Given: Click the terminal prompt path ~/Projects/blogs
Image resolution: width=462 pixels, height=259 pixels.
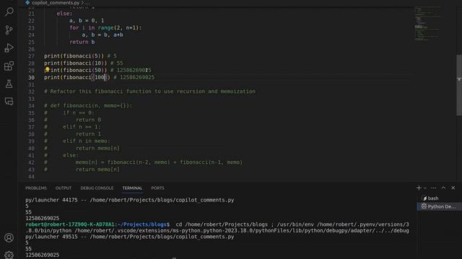Looking at the screenshot, I should (142, 224).
